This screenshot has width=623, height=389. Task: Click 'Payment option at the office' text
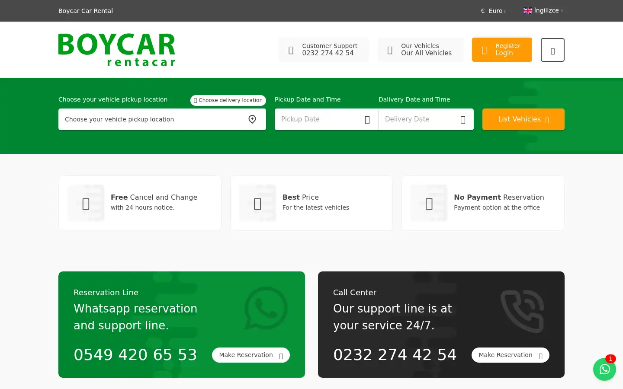click(497, 207)
